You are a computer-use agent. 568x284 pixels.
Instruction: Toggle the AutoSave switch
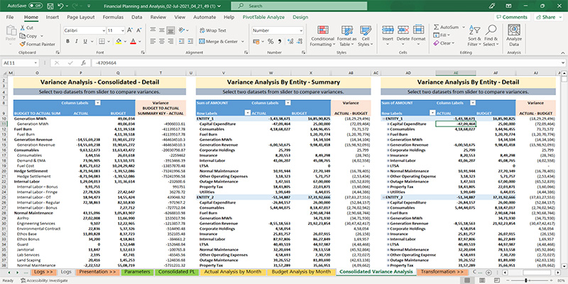(34, 5)
